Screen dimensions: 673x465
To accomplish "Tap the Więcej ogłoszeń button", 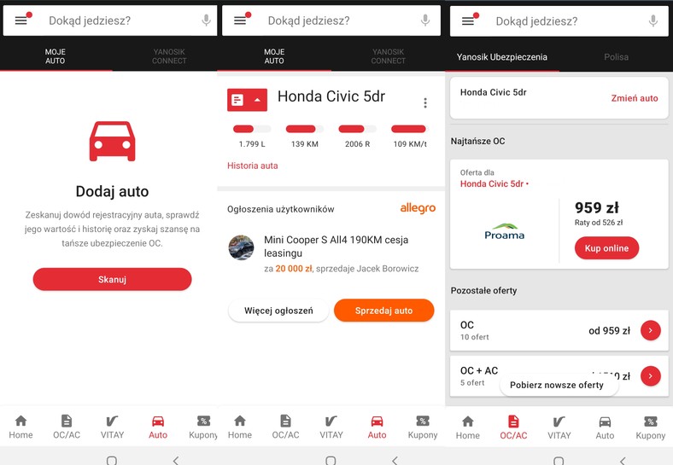I will point(278,311).
